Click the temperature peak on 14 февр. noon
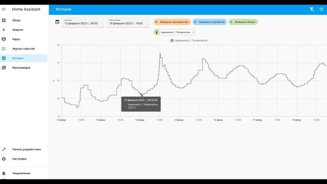 click(160, 54)
